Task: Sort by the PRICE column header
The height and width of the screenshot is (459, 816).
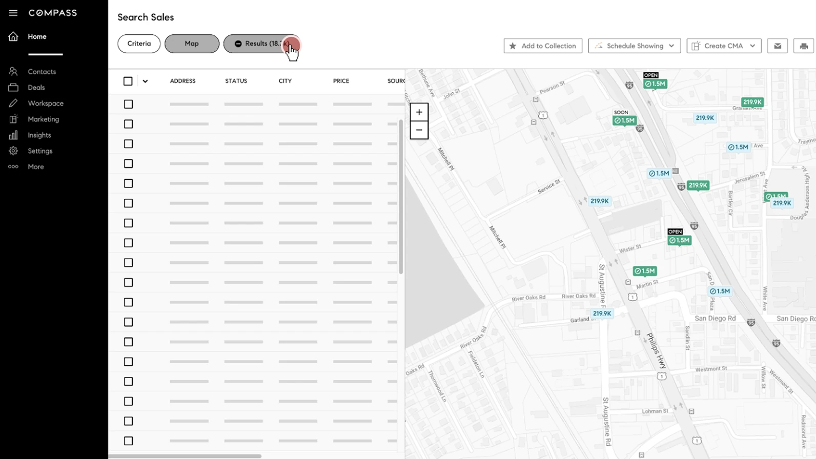Action: tap(341, 81)
